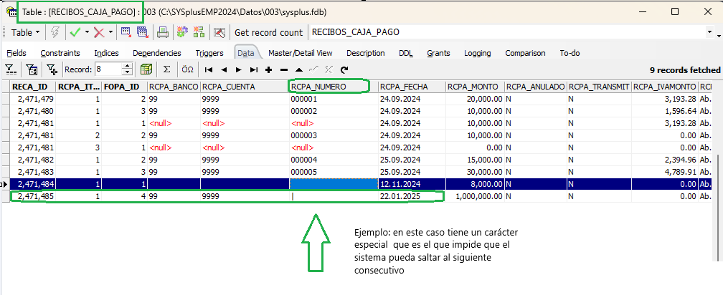Commit transaction with green checkmark
This screenshot has height=295, width=723.
[x=75, y=32]
